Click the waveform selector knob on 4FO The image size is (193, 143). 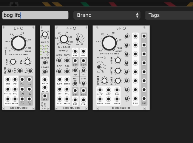click(x=78, y=39)
